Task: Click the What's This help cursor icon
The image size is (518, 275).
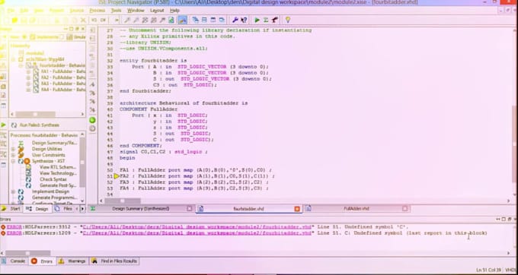Action: tap(244, 20)
